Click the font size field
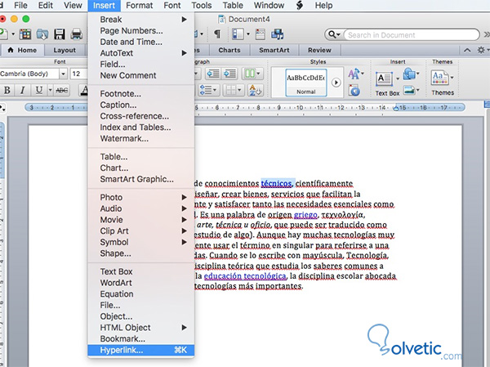Image resolution: width=490 pixels, height=367 pixels. click(x=78, y=74)
